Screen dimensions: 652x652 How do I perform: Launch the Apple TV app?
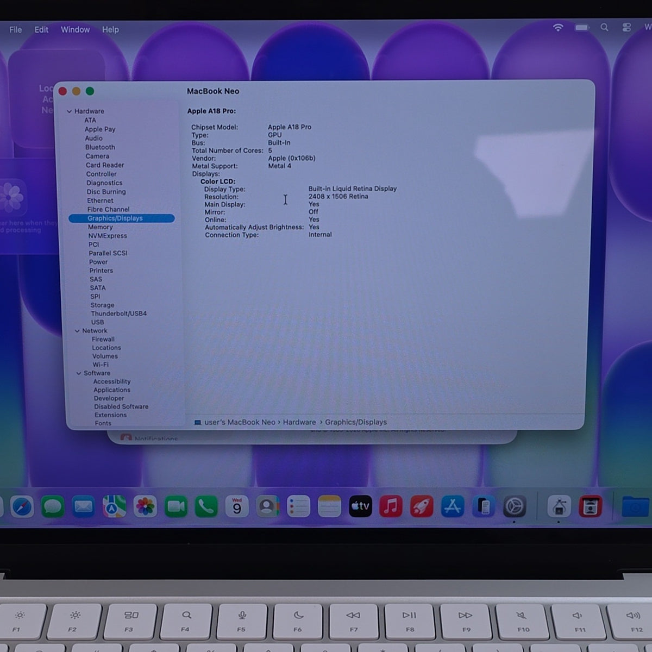[360, 507]
